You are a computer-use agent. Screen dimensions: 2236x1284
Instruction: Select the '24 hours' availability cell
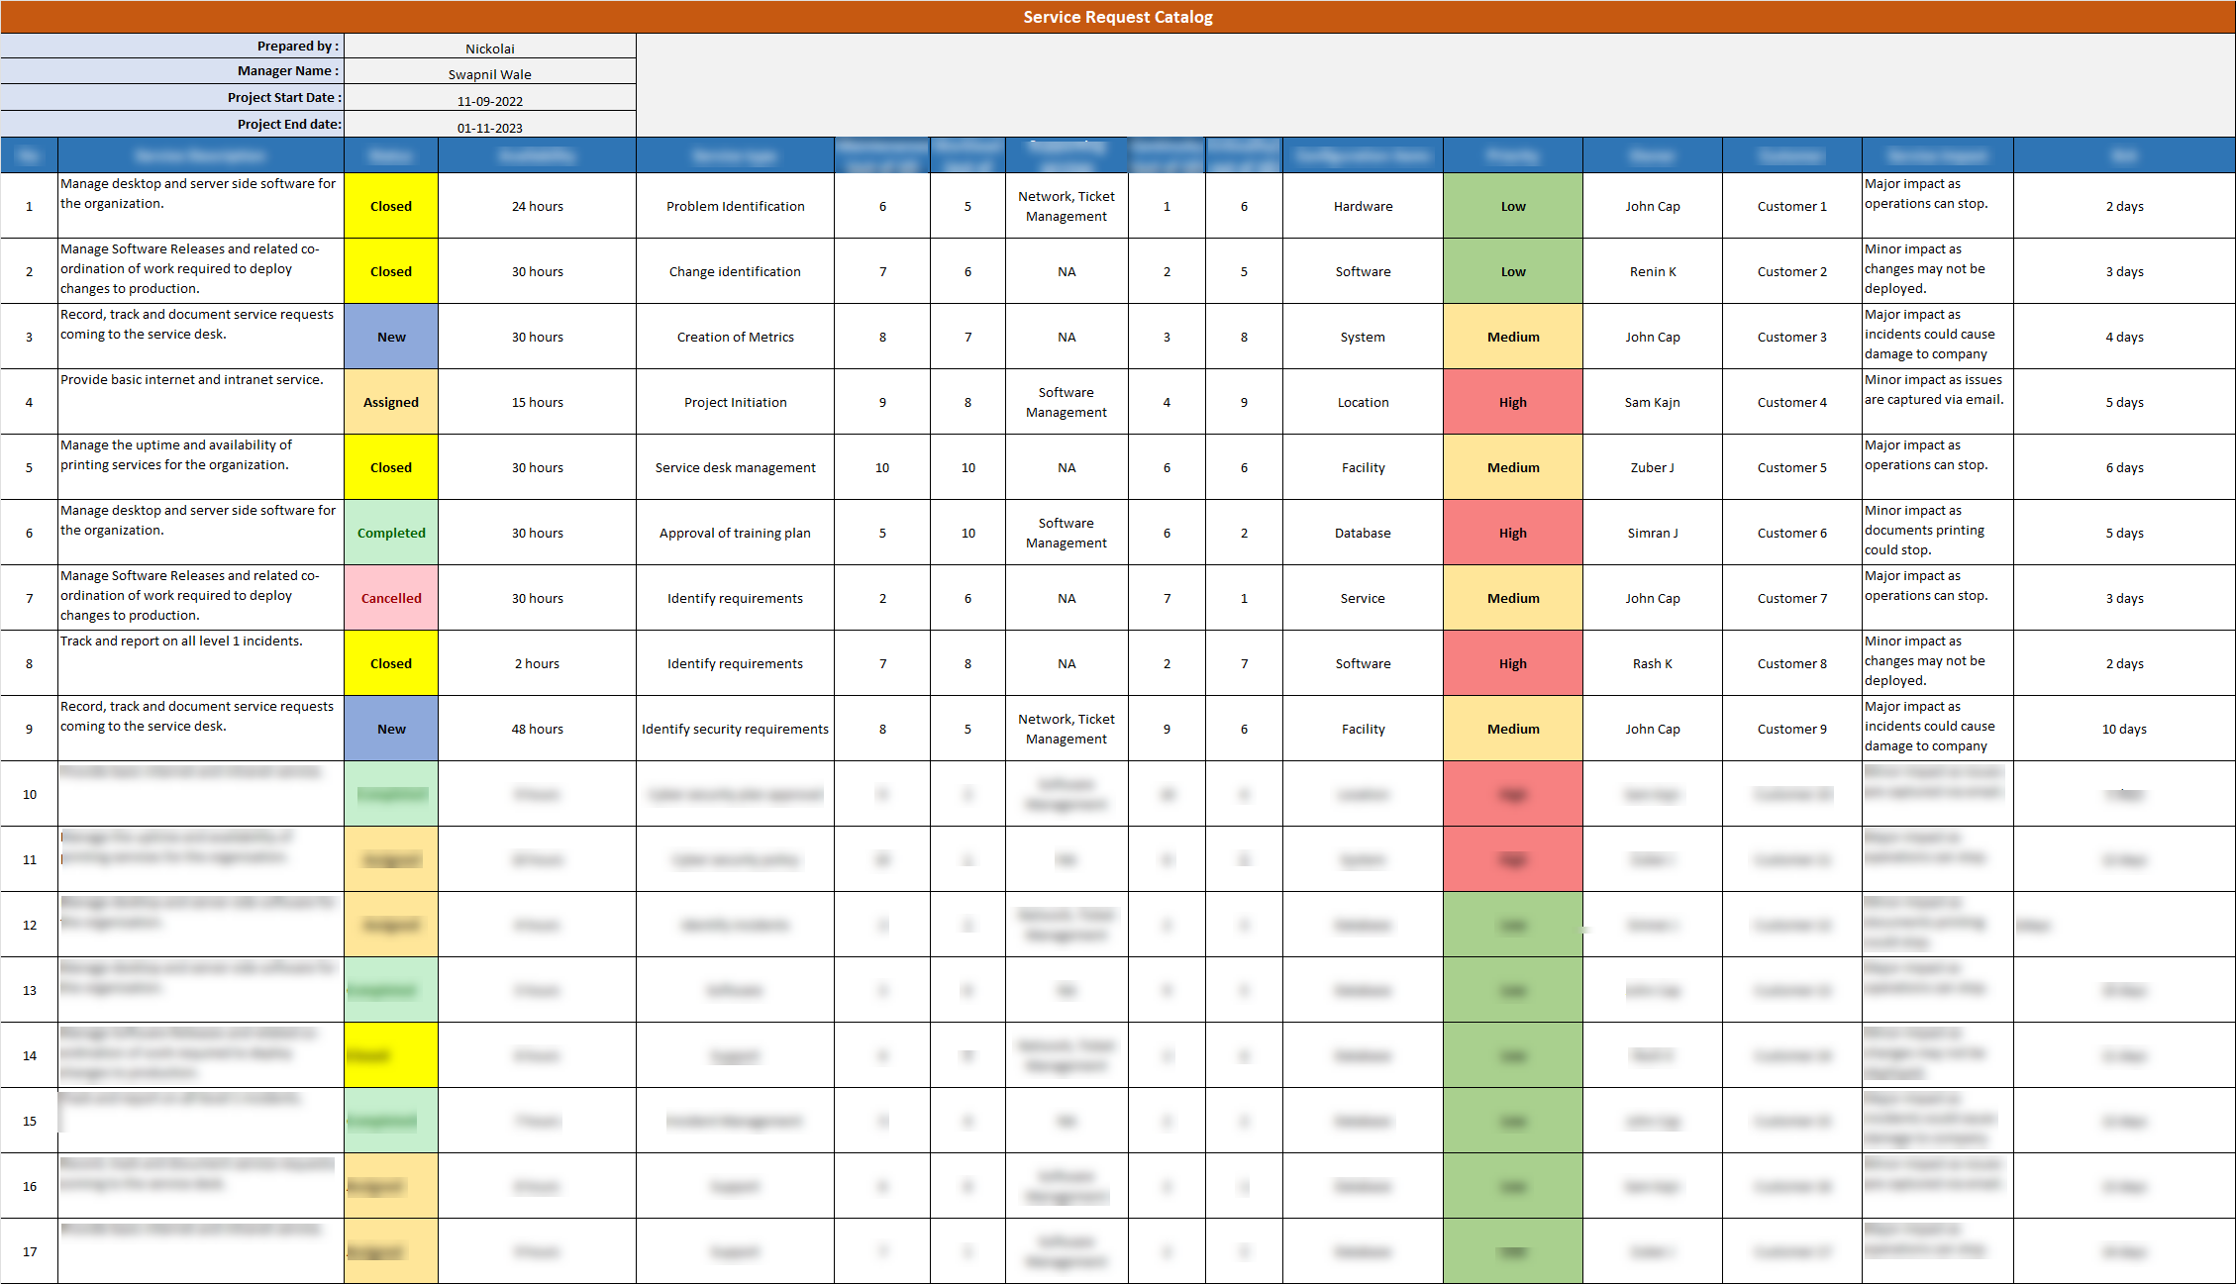pos(537,206)
